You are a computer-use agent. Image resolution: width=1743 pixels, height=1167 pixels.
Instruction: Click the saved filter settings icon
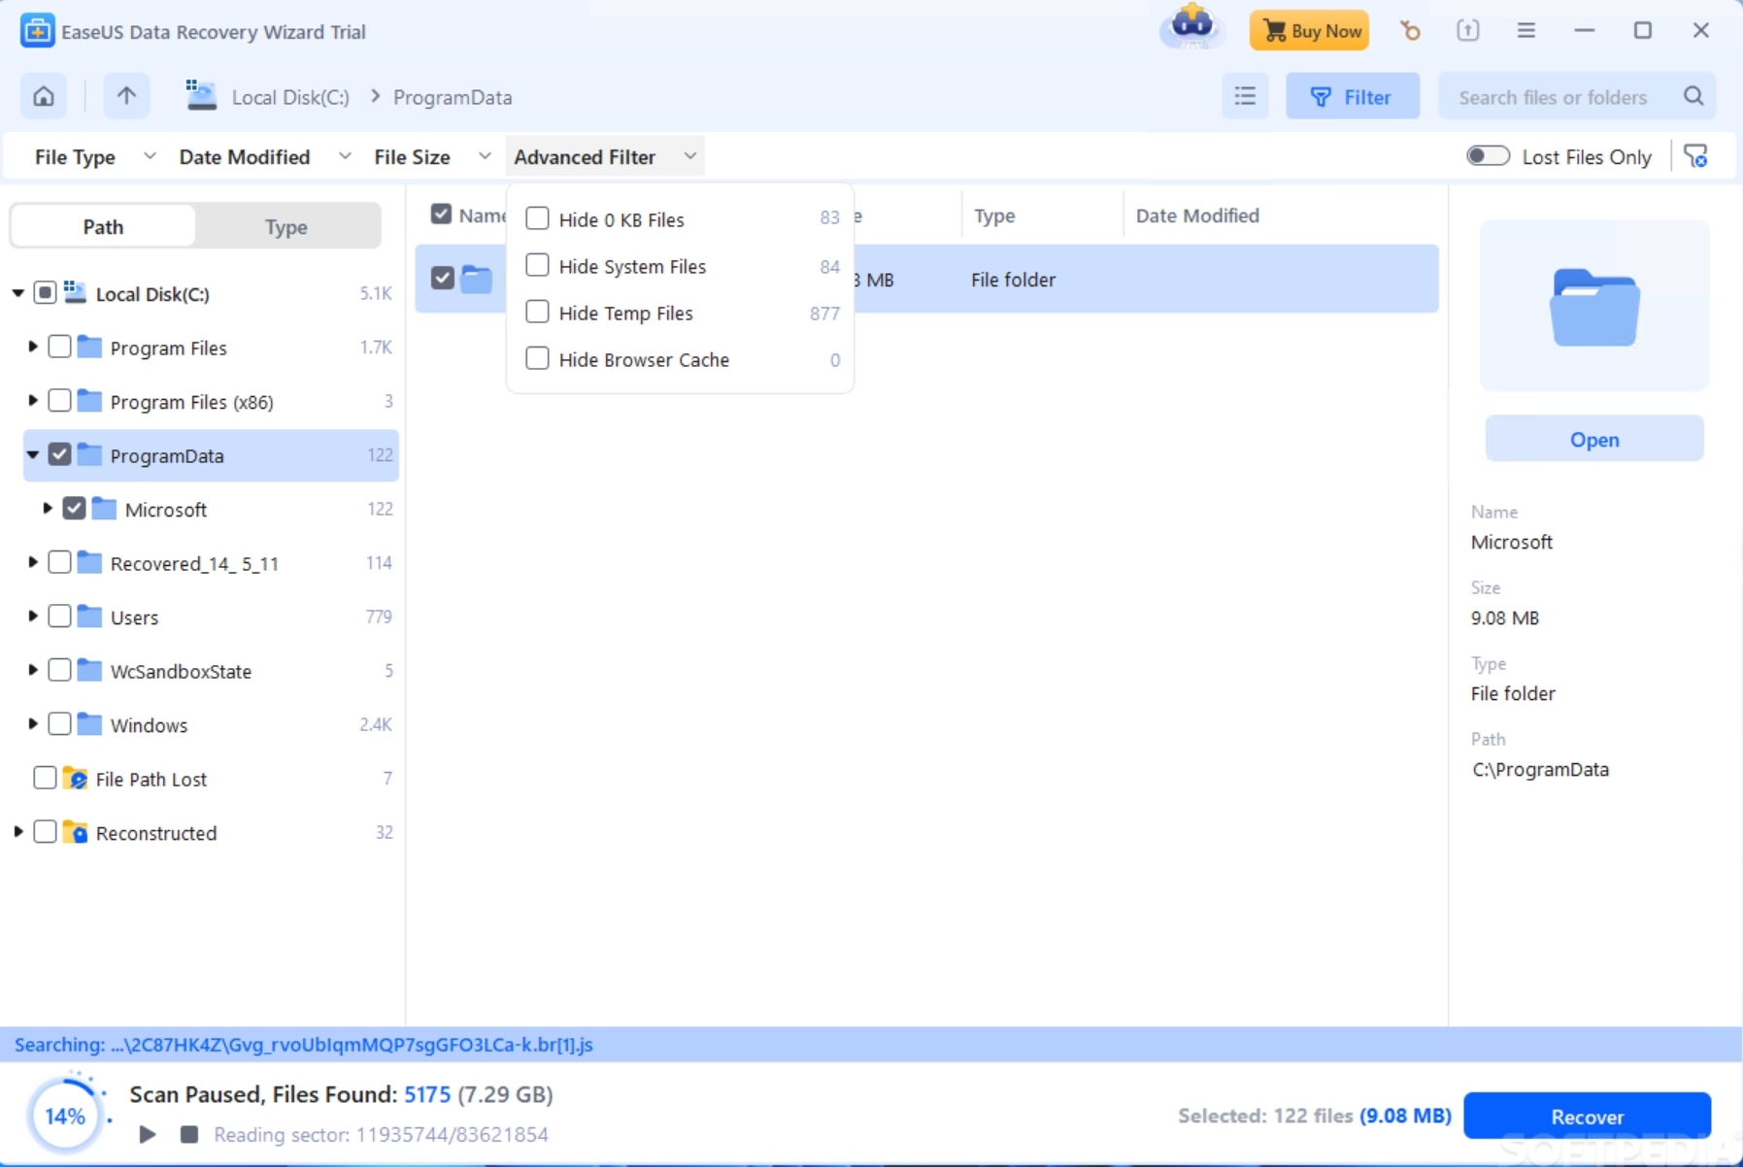pos(1696,156)
